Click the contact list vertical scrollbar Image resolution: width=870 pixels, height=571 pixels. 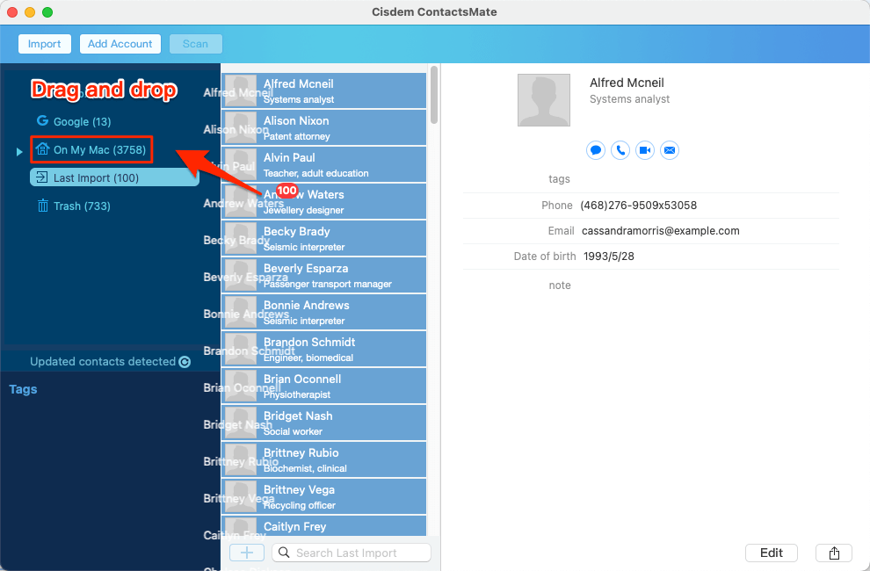pyautogui.click(x=434, y=95)
